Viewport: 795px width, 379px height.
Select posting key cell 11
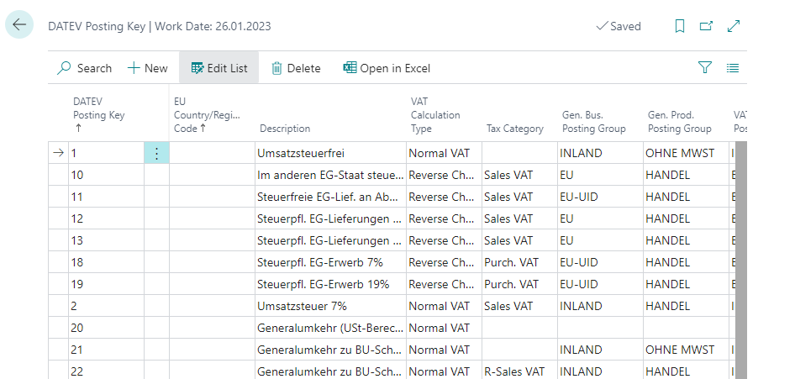(x=107, y=197)
